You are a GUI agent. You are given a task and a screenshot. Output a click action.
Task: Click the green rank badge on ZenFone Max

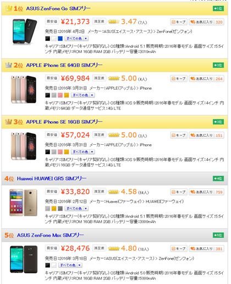coord(218,235)
